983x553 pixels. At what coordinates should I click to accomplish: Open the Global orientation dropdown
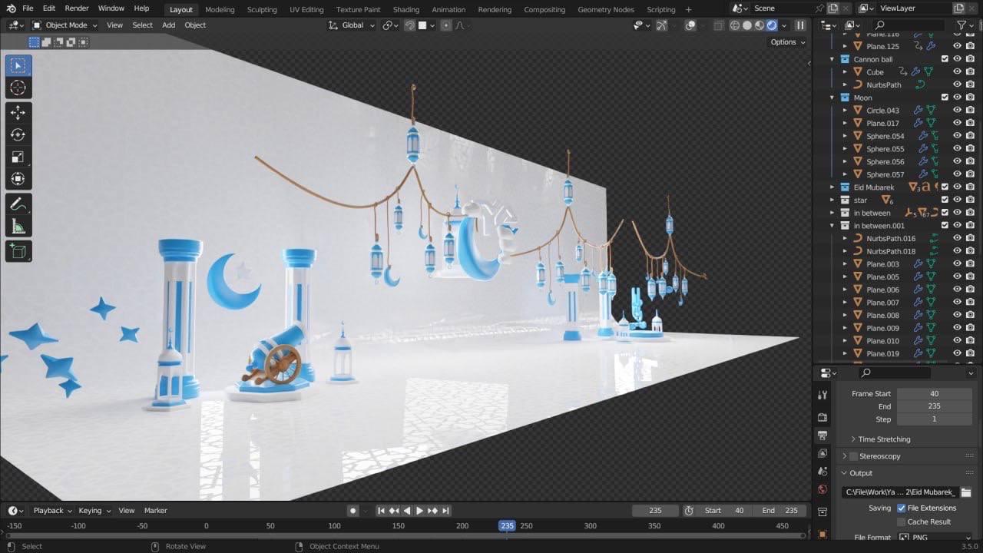pyautogui.click(x=352, y=25)
